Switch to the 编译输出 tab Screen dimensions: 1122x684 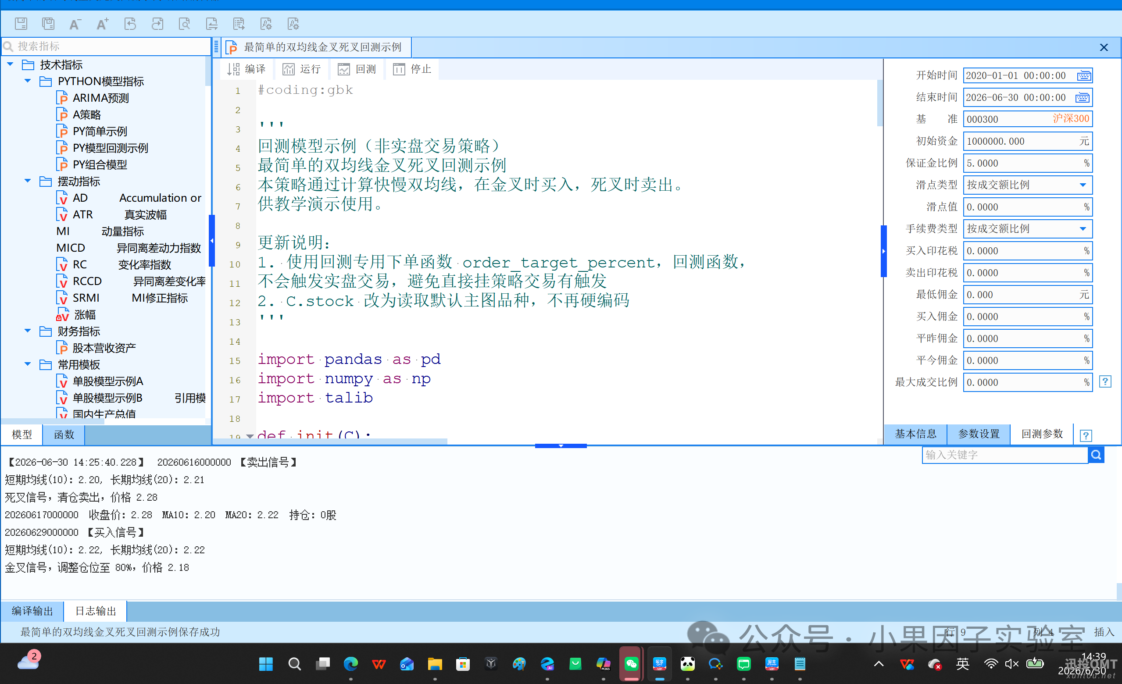coord(32,611)
